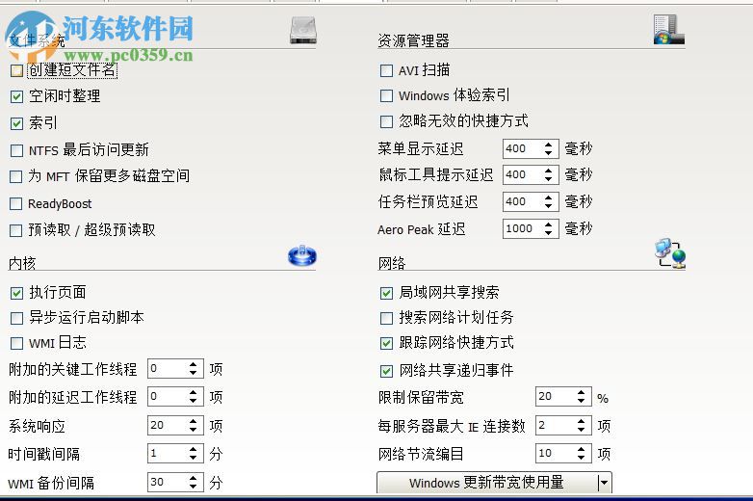Increase 限制保留带宽 percentage with up arrow
The image size is (753, 501).
coord(581,392)
